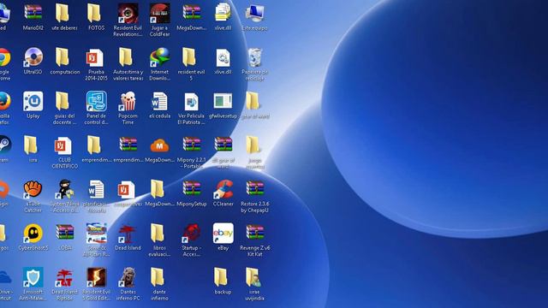Open the eBay shortcut
The width and height of the screenshot is (548, 308).
coord(223,233)
